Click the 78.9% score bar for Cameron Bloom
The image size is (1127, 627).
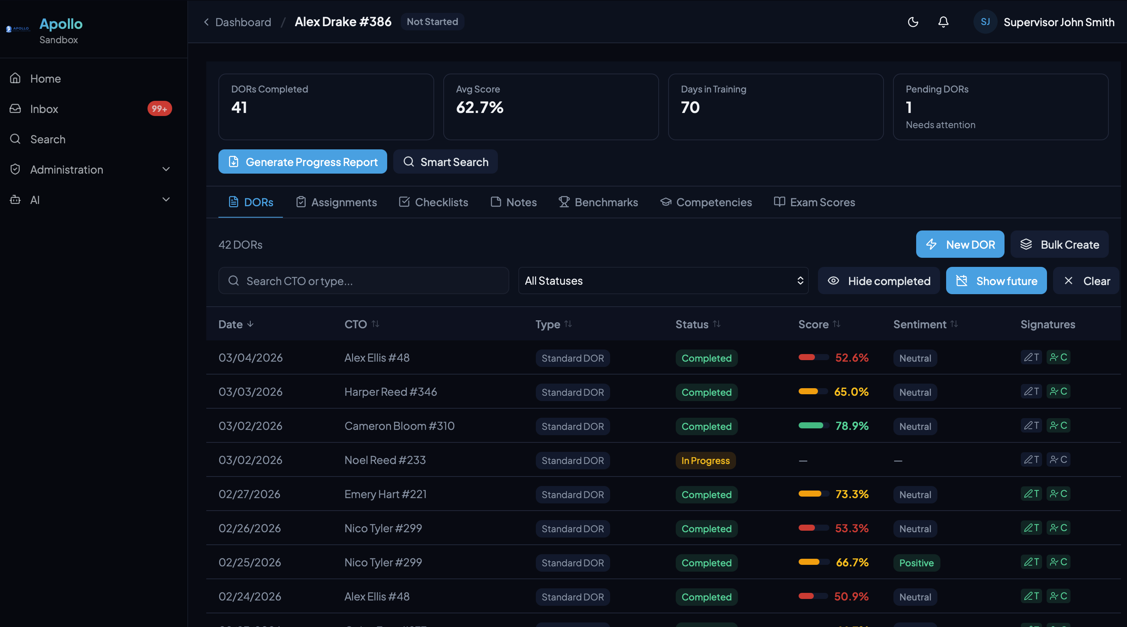(x=813, y=425)
